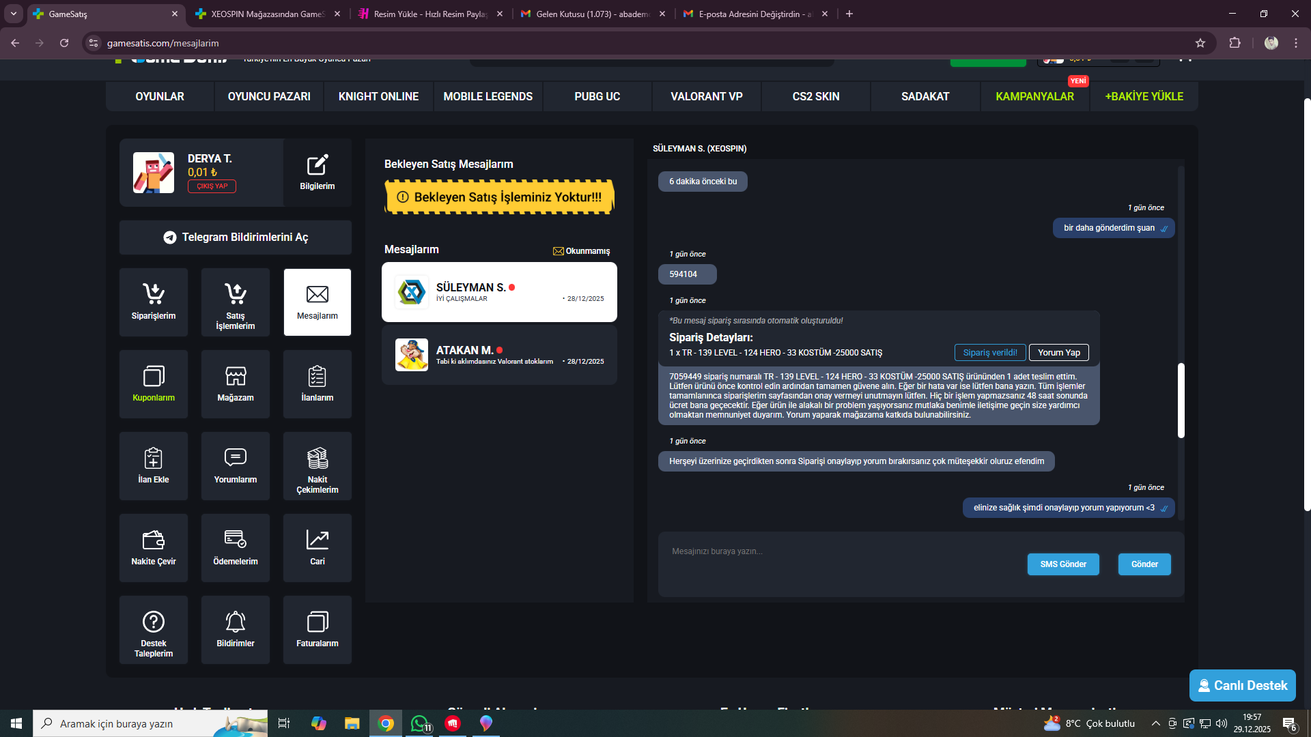1311x737 pixels.
Task: Switch to XEOSPIN Mağazasından tab
Action: (x=267, y=14)
